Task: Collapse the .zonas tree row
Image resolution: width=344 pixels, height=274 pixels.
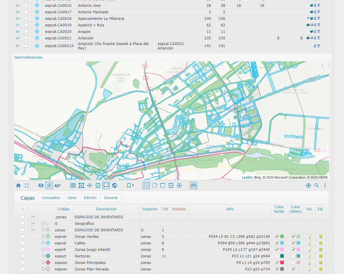Action: [x=33, y=217]
